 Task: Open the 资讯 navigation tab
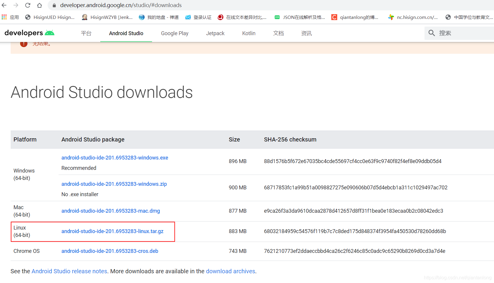click(x=306, y=33)
